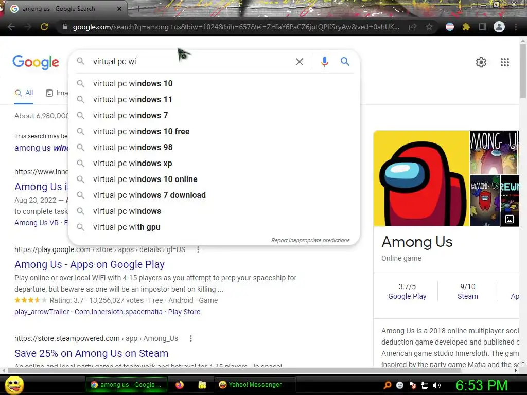Toggle the browser side panel icon

pos(483,27)
